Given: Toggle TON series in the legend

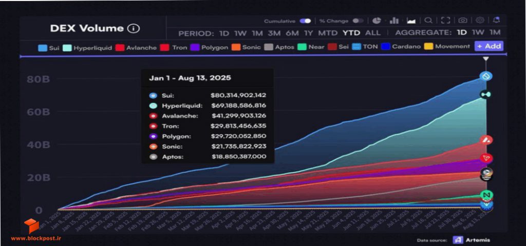Looking at the screenshot, I should point(365,47).
